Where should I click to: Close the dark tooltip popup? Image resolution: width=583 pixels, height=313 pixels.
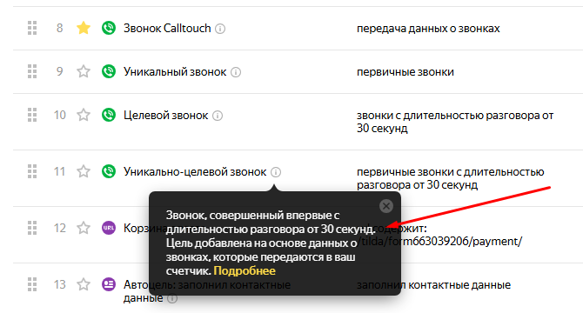386,206
